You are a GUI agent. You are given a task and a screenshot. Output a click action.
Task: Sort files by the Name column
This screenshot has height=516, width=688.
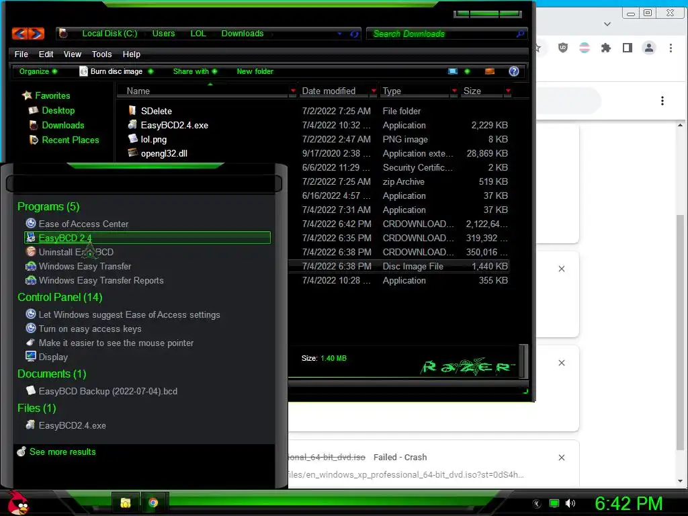tap(138, 91)
